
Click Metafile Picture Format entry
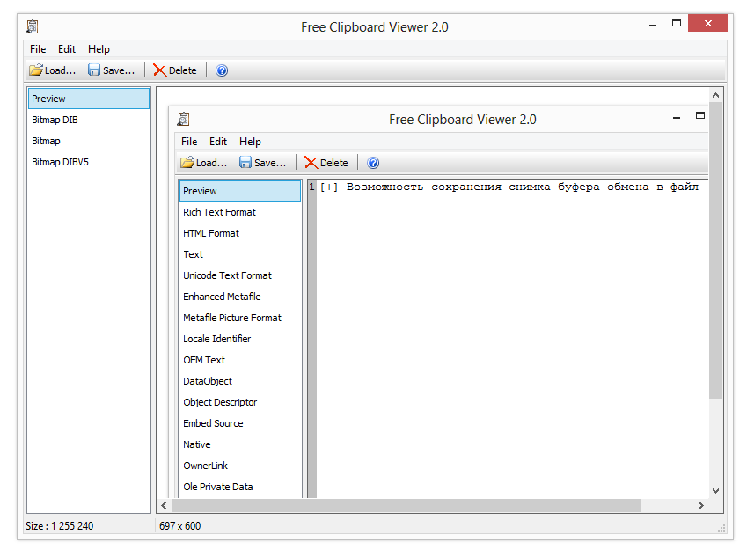pos(240,318)
